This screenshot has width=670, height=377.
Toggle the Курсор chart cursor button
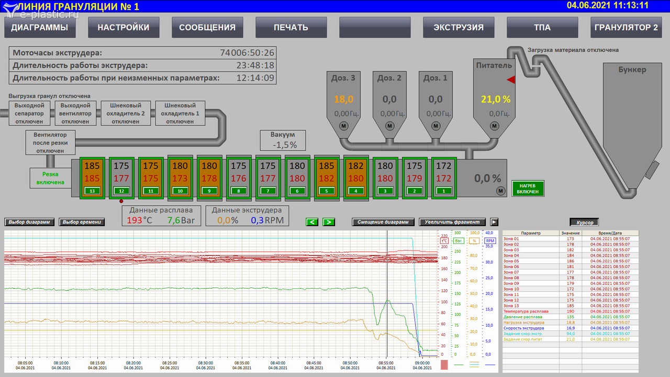(x=584, y=223)
